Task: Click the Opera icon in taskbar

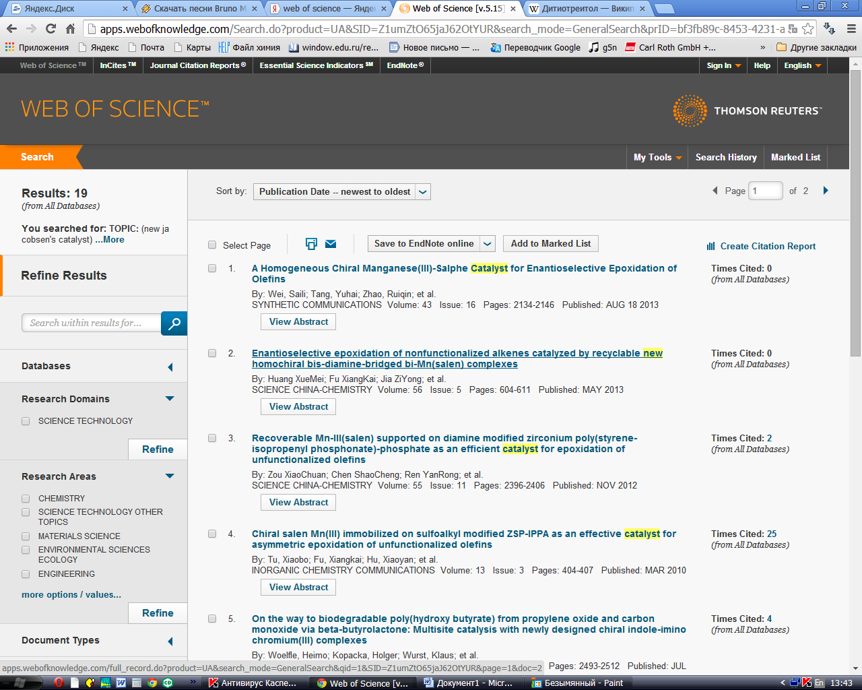Action: click(x=59, y=683)
